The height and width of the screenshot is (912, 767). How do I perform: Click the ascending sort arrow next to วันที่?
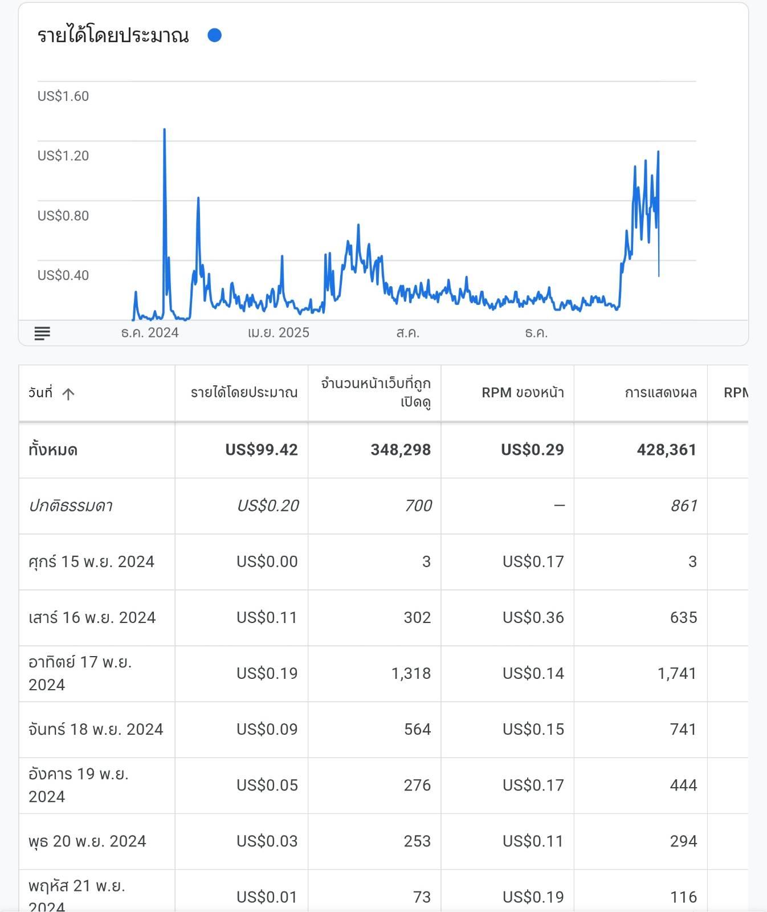click(68, 394)
